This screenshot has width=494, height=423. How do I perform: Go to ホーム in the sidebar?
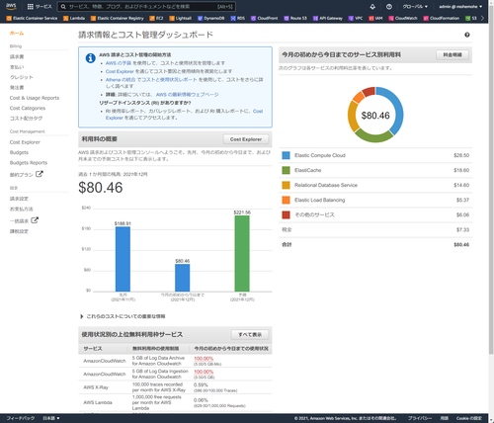[17, 33]
